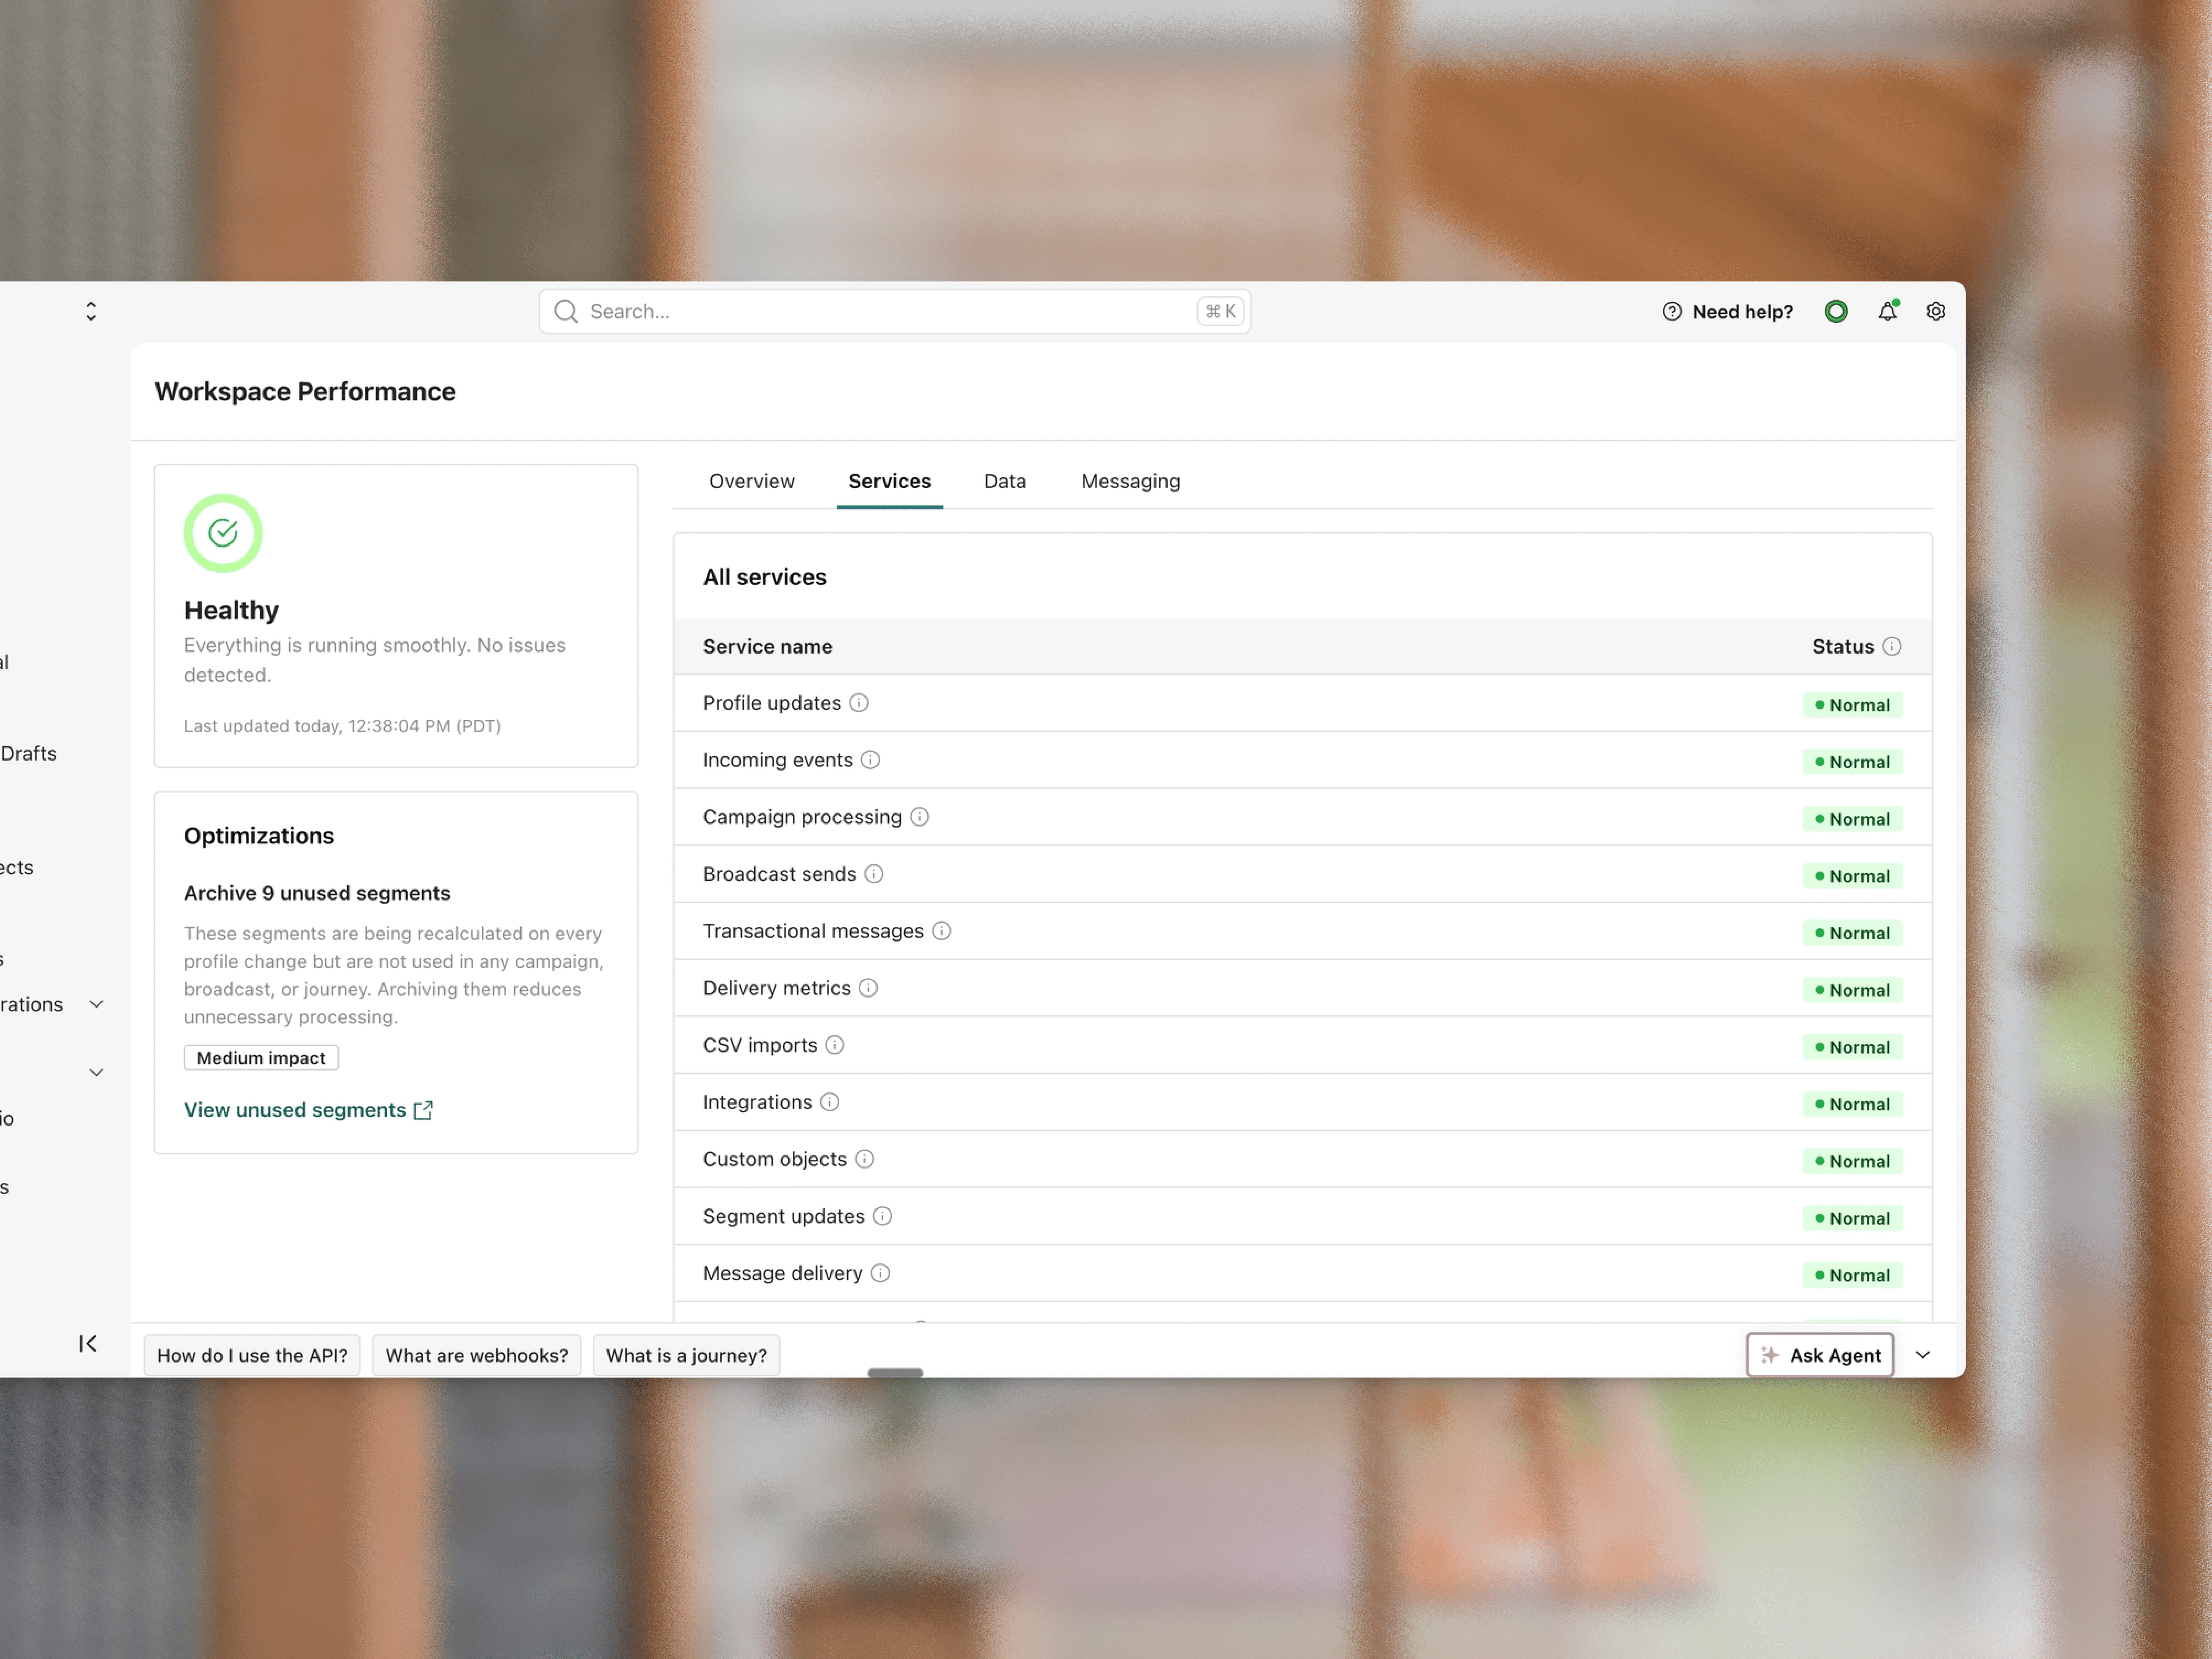Image resolution: width=2212 pixels, height=1659 pixels.
Task: Open settings via the gear icon
Action: point(1936,312)
